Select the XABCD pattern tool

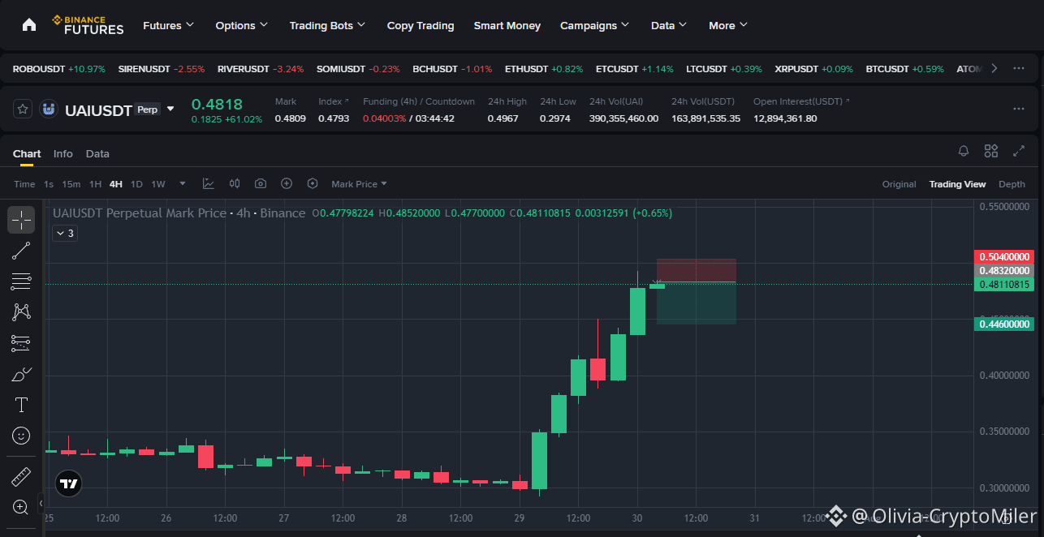(22, 311)
